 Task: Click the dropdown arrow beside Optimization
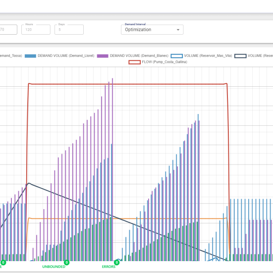tap(178, 30)
